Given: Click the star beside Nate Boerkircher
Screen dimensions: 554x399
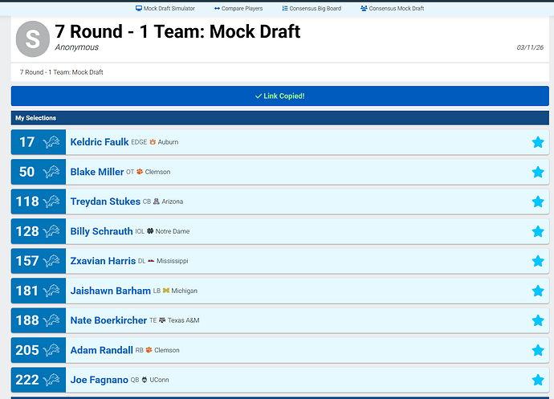Looking at the screenshot, I should 537,320.
